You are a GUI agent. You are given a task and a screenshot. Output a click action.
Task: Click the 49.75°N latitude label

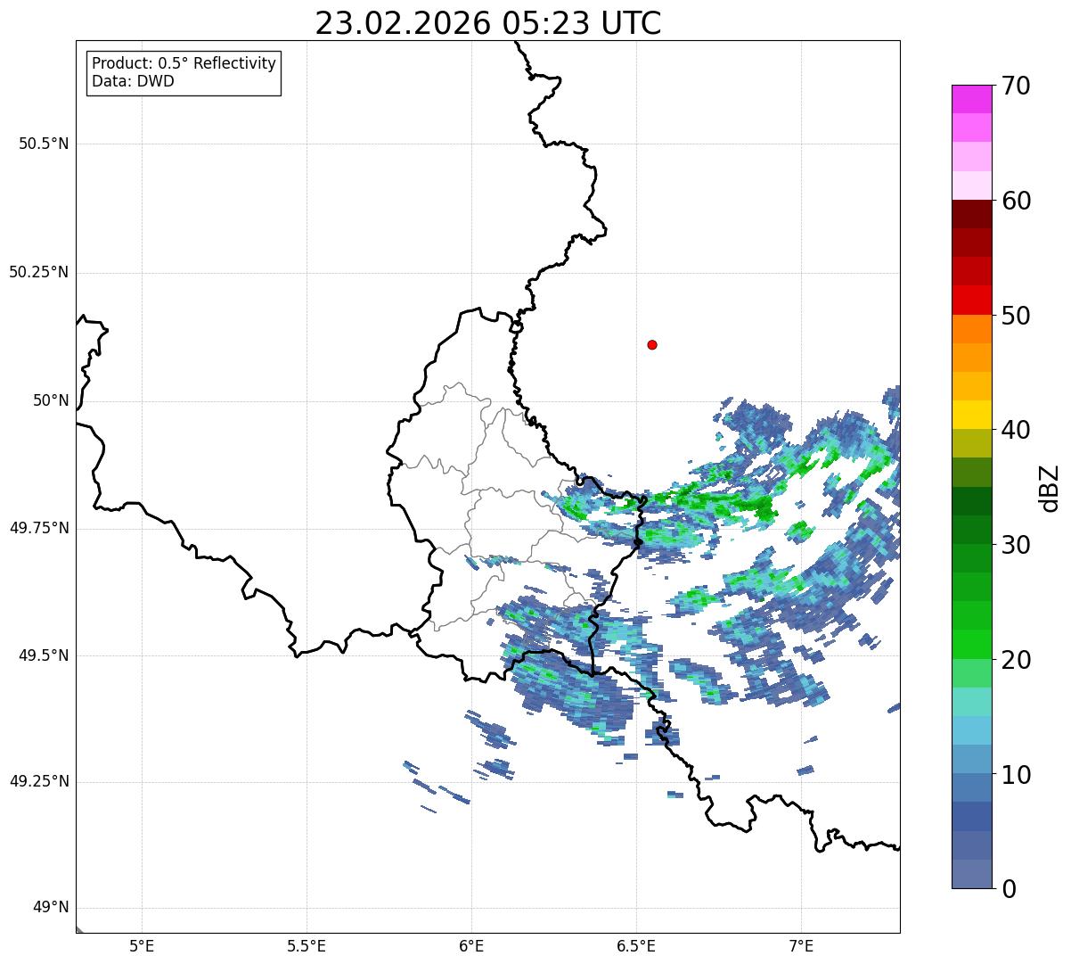[x=38, y=528]
